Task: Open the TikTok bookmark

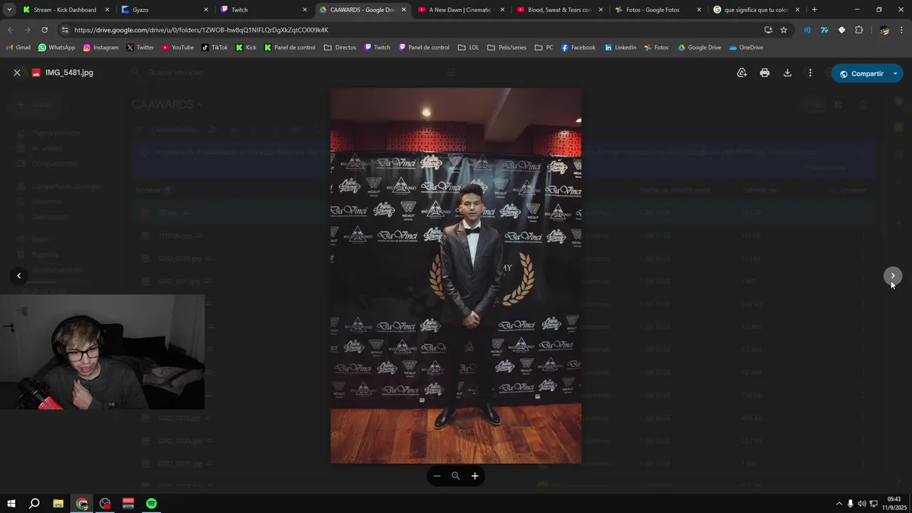Action: click(214, 48)
